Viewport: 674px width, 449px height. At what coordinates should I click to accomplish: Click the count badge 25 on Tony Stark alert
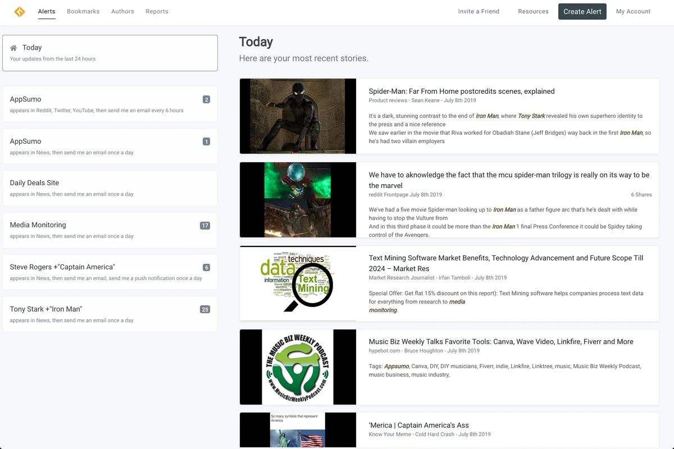pyautogui.click(x=204, y=309)
